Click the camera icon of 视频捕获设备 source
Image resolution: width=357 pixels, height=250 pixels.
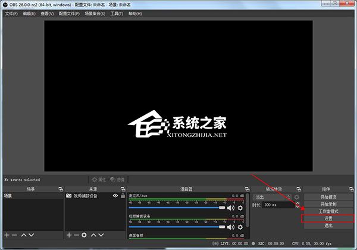coord(69,196)
